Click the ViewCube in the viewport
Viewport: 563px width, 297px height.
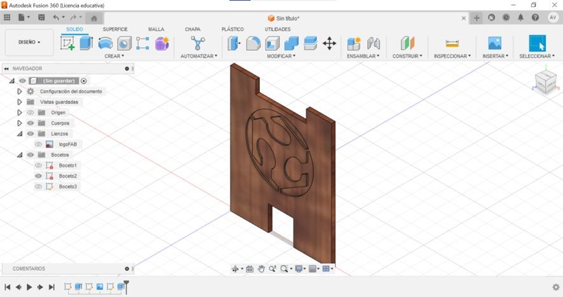click(x=546, y=81)
